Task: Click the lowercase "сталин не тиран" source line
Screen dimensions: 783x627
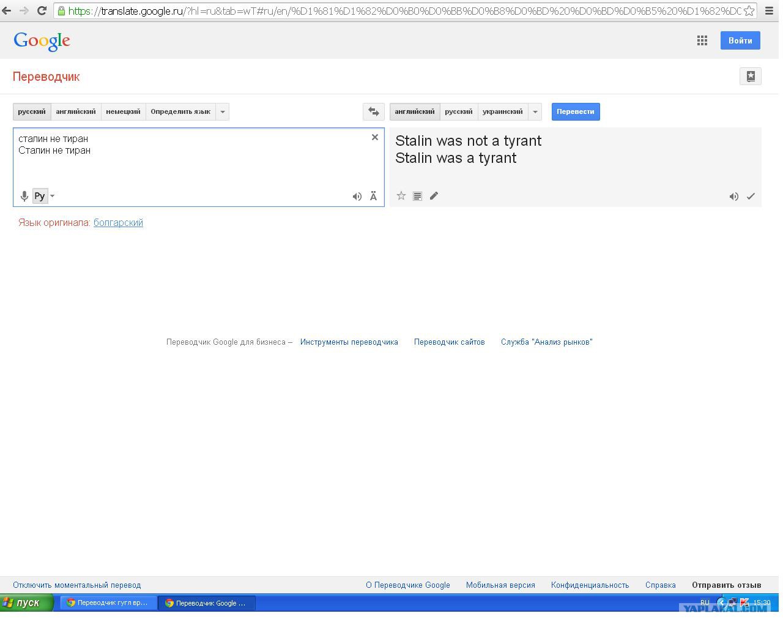Action: point(53,138)
